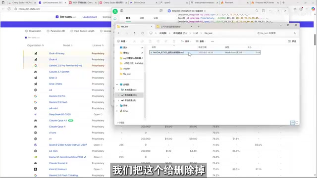317x178 pixels.
Task: Click the Local Disk (D:) breadcrumb in address bar
Action: click(180, 33)
